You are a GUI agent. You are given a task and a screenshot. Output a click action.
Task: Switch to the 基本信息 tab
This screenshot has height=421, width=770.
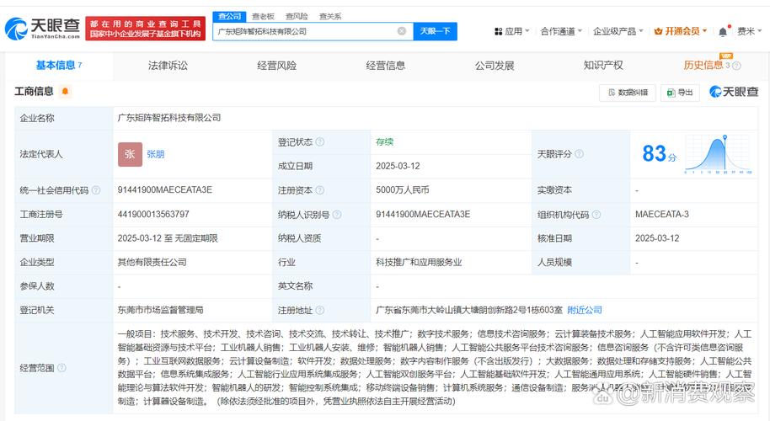pos(59,66)
